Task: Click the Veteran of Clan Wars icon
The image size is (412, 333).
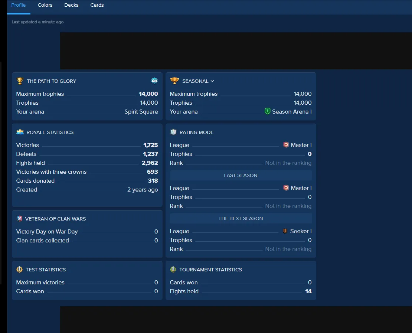Action: pyautogui.click(x=19, y=218)
